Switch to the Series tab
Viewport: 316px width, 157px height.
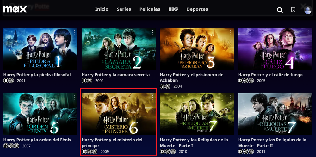tap(124, 9)
